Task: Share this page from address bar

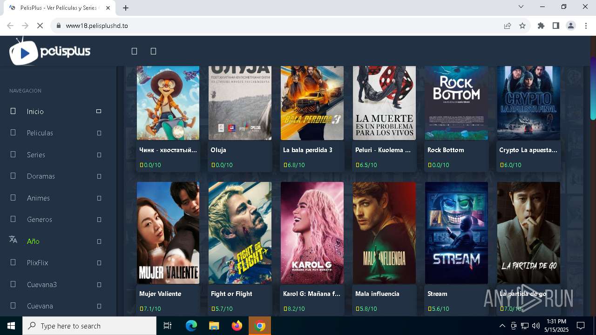Action: (x=508, y=26)
